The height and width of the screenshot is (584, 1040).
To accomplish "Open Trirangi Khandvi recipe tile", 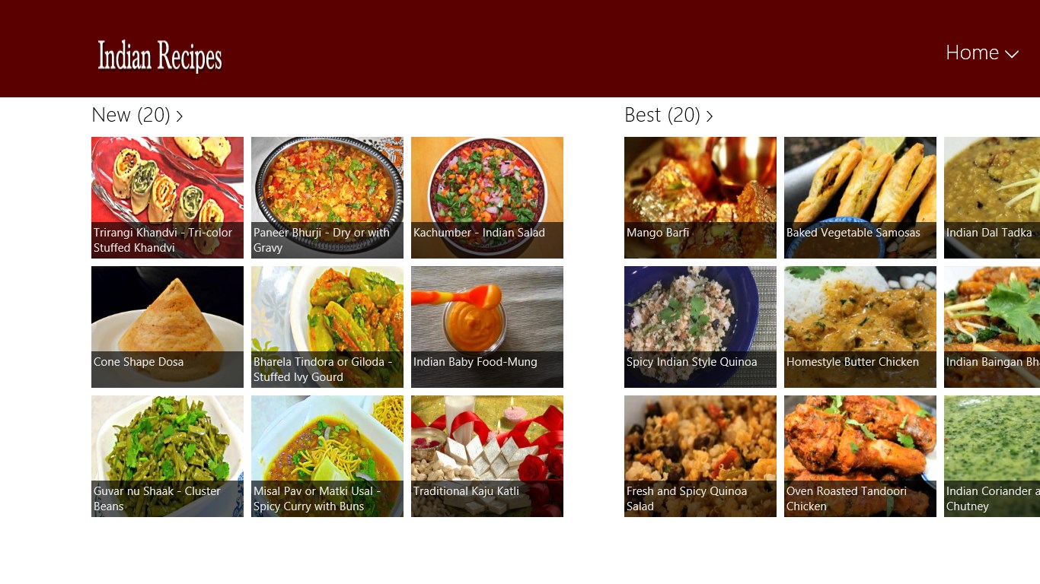I will 167,198.
